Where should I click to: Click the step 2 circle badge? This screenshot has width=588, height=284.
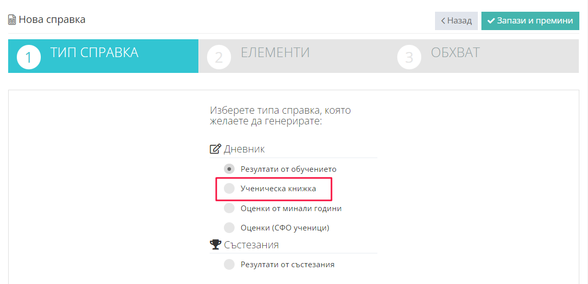tap(219, 58)
